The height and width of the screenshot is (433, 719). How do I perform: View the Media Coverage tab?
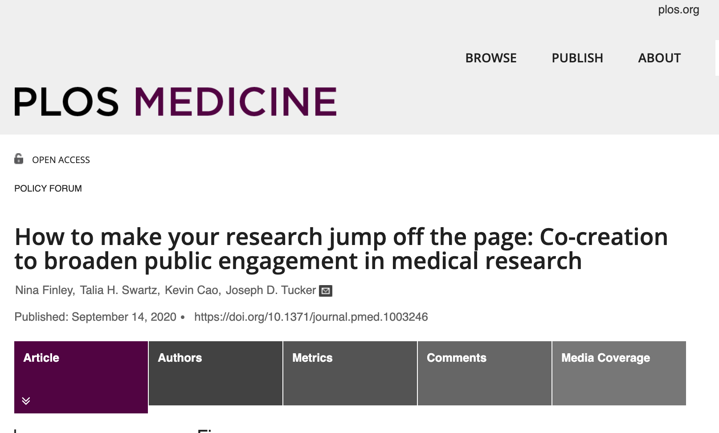(x=619, y=373)
